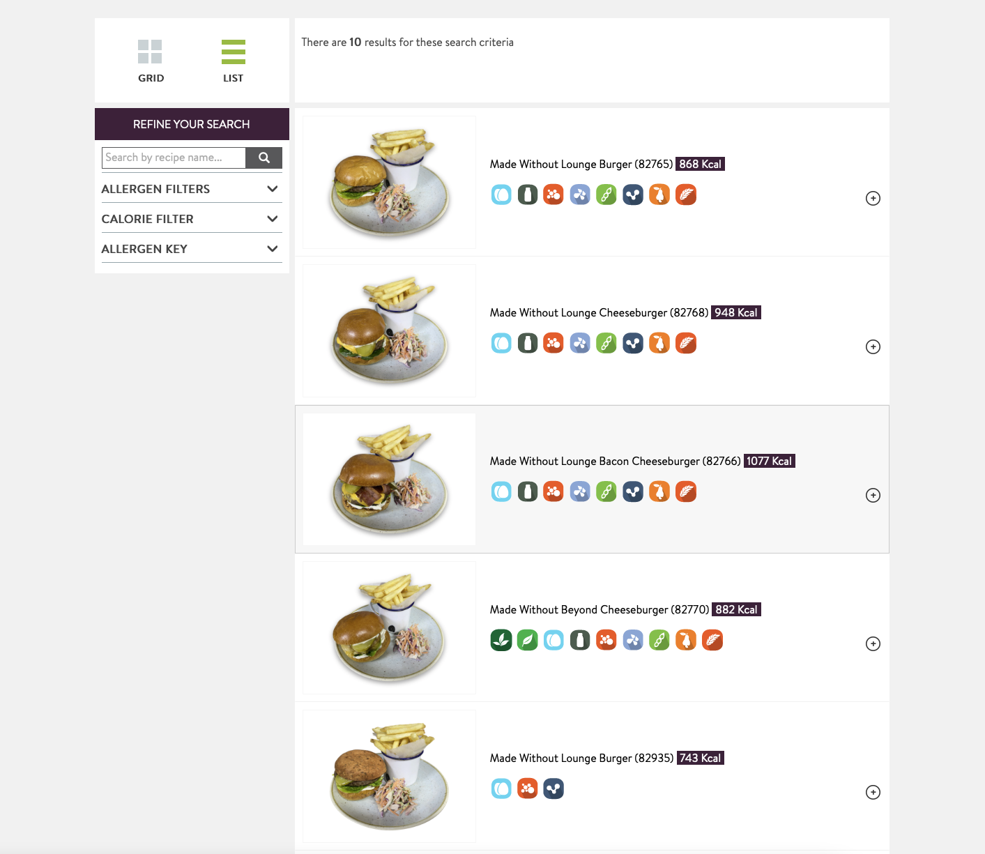Expand details for Lounge Burger 82765
The width and height of the screenshot is (985, 854).
[x=873, y=199]
